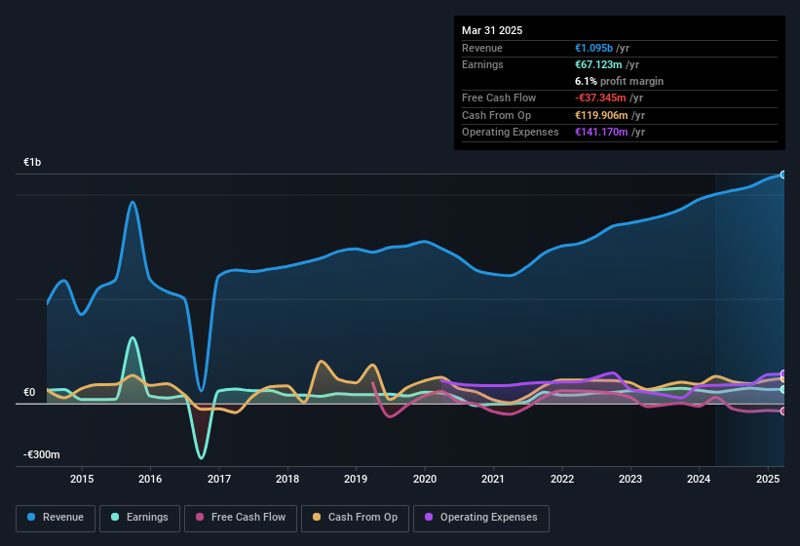Image resolution: width=800 pixels, height=546 pixels.
Task: Click the pink Free Cash Flow end-point marker
Action: 783,411
